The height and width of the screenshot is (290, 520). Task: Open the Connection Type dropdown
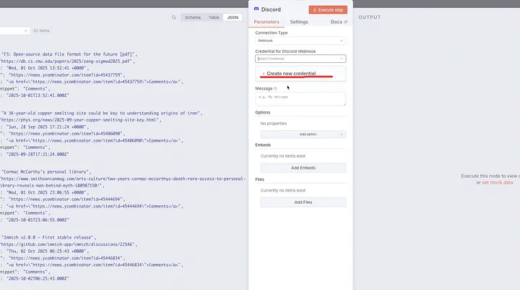tap(300, 41)
